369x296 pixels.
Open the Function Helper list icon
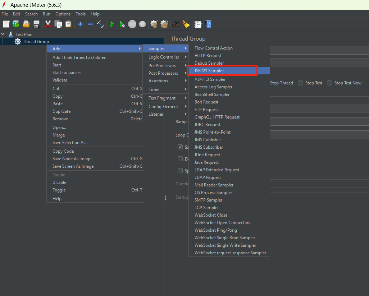tap(198, 24)
